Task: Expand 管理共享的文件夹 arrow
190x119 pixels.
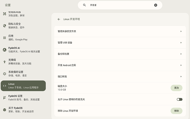Action: click(181, 31)
